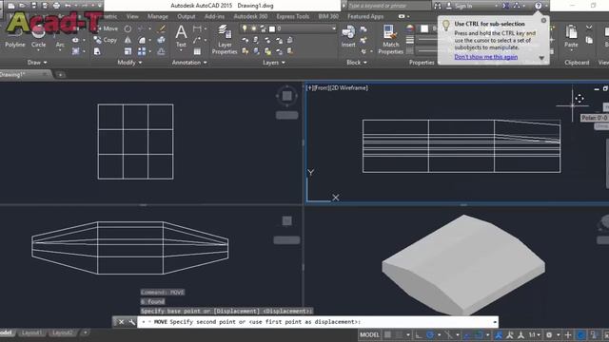
Task: Click the Save icon in quick access toolbar
Action: click(34, 6)
